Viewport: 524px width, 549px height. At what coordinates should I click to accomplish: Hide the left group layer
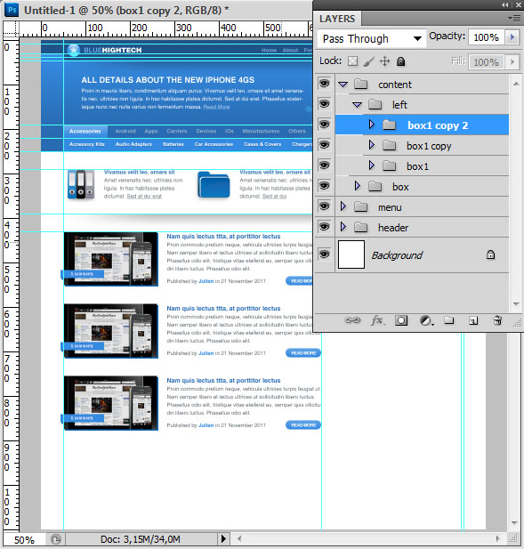pos(324,103)
